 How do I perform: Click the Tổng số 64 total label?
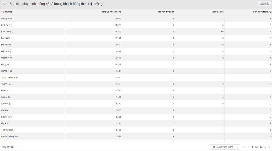click(x=7, y=147)
